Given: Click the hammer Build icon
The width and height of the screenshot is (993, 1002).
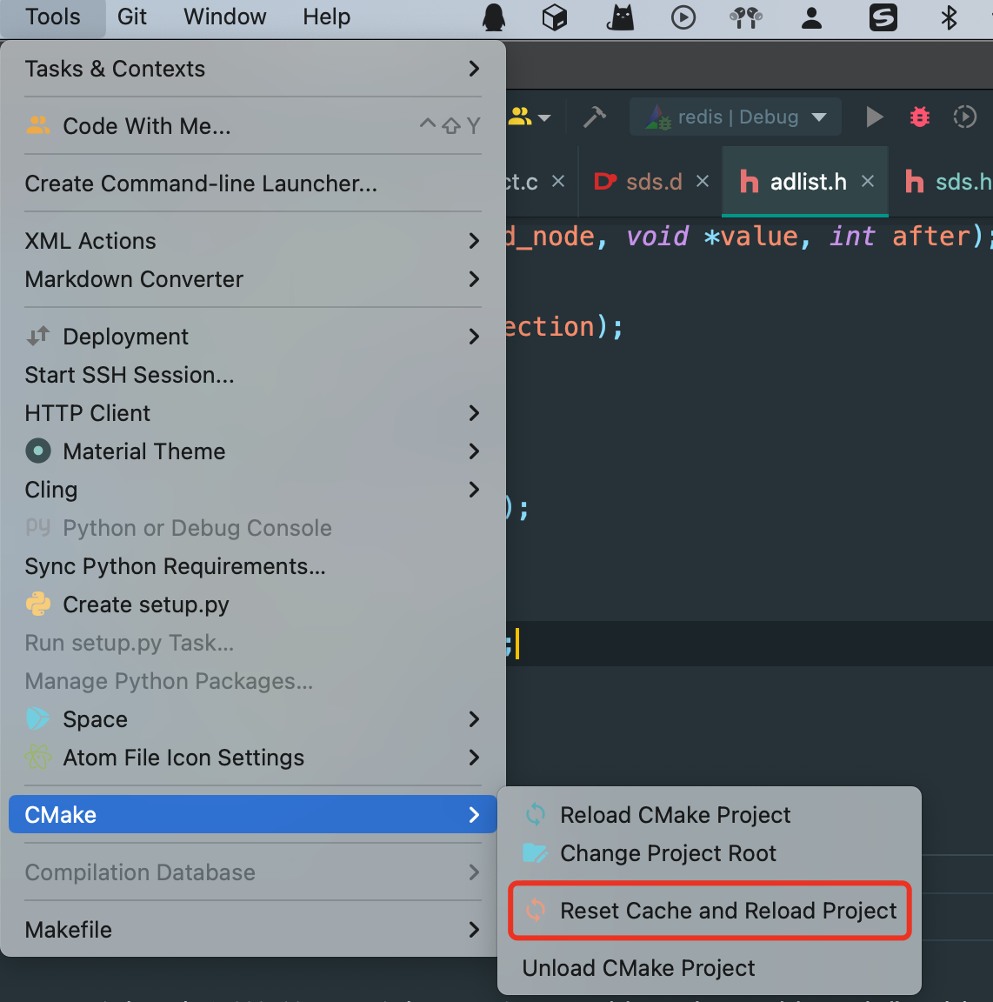Looking at the screenshot, I should (x=595, y=117).
